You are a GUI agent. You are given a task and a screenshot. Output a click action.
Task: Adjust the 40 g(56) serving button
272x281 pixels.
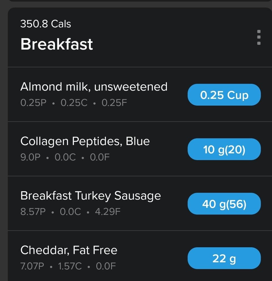[x=224, y=204]
